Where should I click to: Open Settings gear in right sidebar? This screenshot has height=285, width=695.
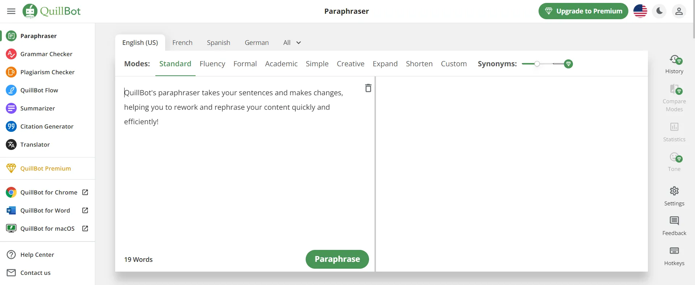674,191
